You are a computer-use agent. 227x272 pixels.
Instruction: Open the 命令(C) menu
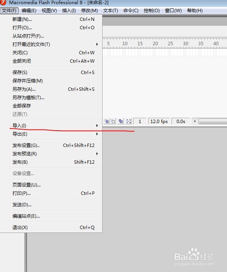pos(131,11)
